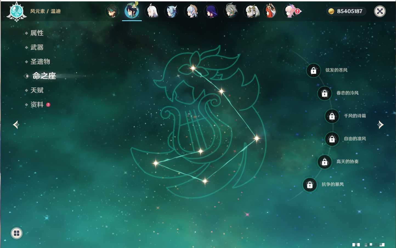The image size is (396, 248).
Task: Open the 天赋 talents tab
Action: coord(37,90)
